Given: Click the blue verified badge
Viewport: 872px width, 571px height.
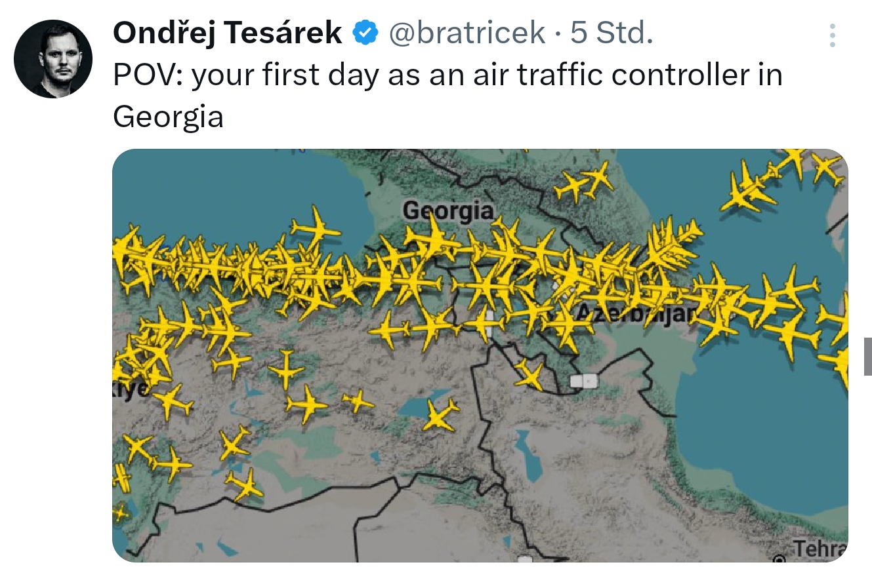Looking at the screenshot, I should pos(366,33).
